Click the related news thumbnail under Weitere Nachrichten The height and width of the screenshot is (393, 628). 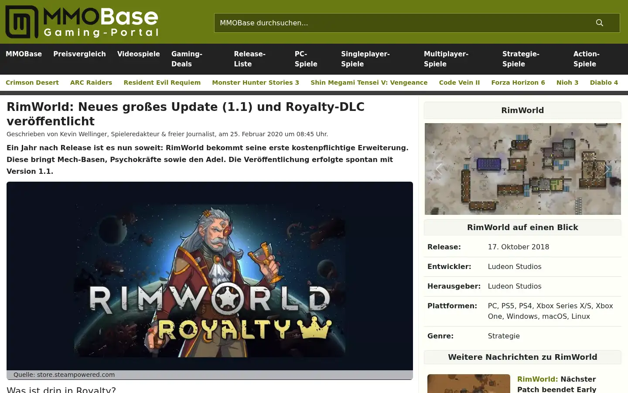469,383
